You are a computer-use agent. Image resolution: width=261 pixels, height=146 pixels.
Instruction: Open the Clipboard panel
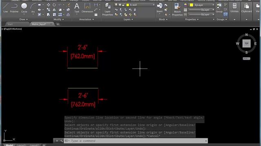[x=246, y=8]
